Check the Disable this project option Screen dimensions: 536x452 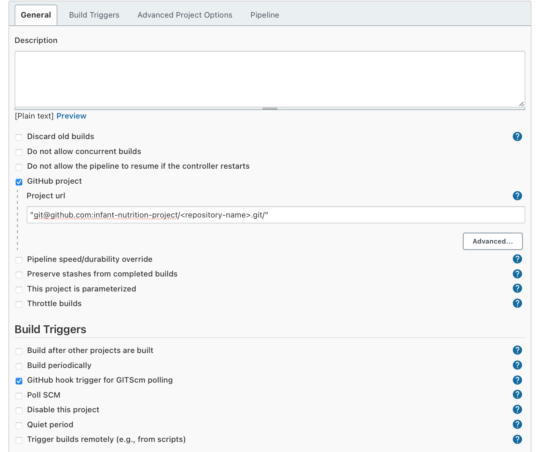(19, 411)
